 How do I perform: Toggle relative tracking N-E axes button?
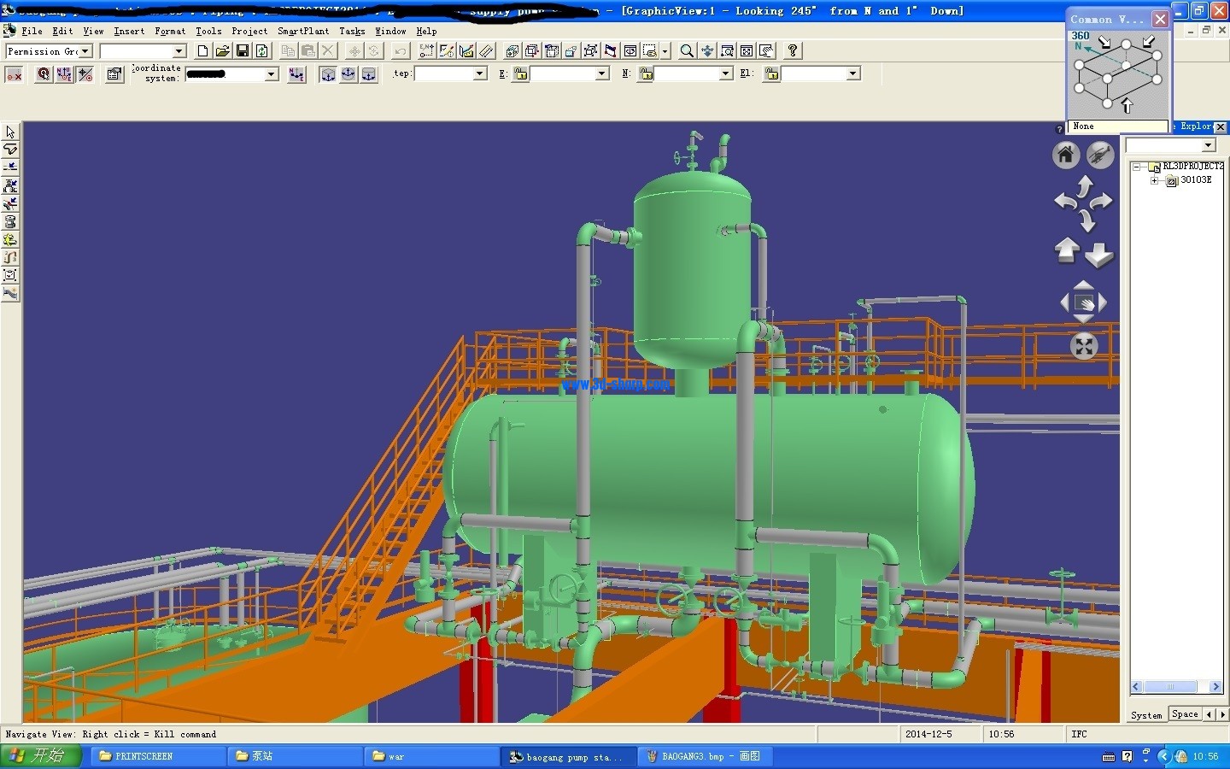pos(65,74)
